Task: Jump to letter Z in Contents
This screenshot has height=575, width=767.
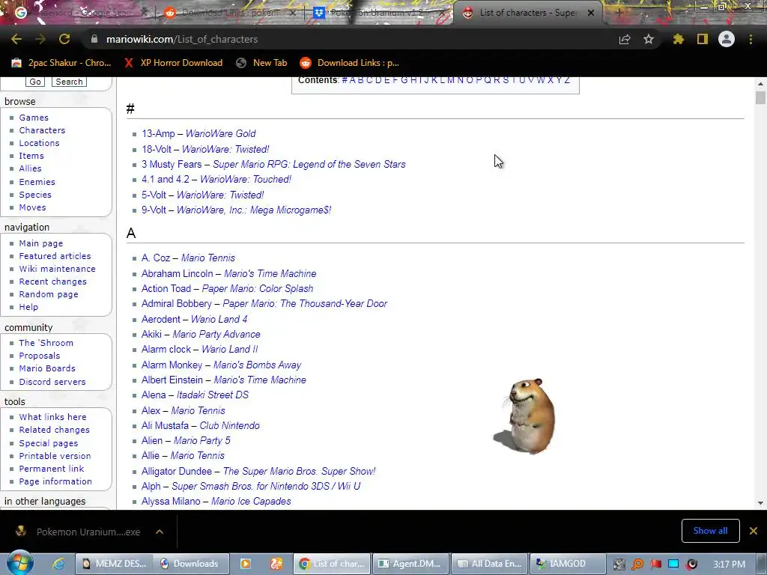Action: click(x=567, y=80)
